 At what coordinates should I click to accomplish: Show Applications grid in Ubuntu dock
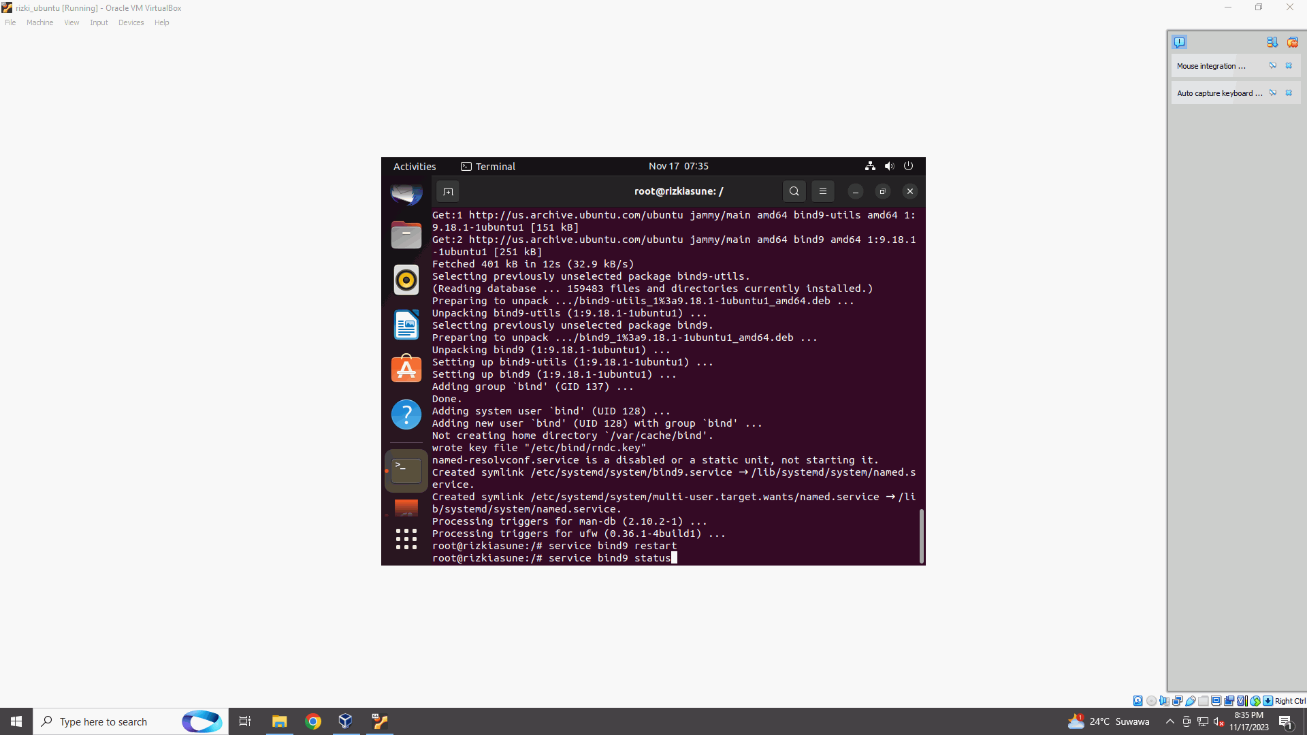click(406, 539)
